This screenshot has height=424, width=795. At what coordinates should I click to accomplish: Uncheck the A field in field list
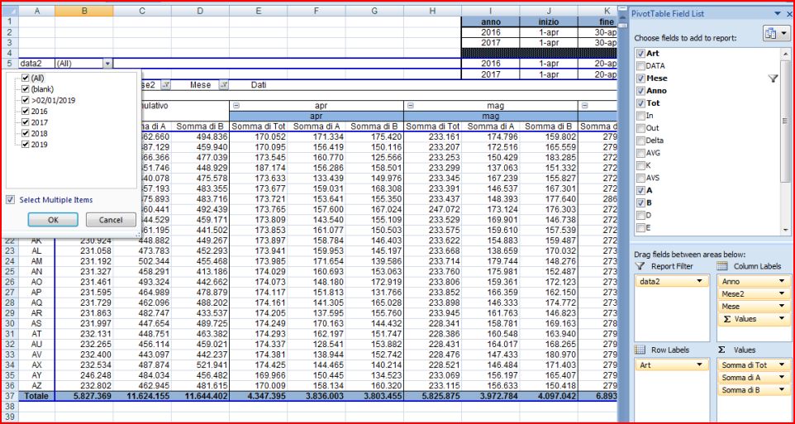pyautogui.click(x=640, y=190)
